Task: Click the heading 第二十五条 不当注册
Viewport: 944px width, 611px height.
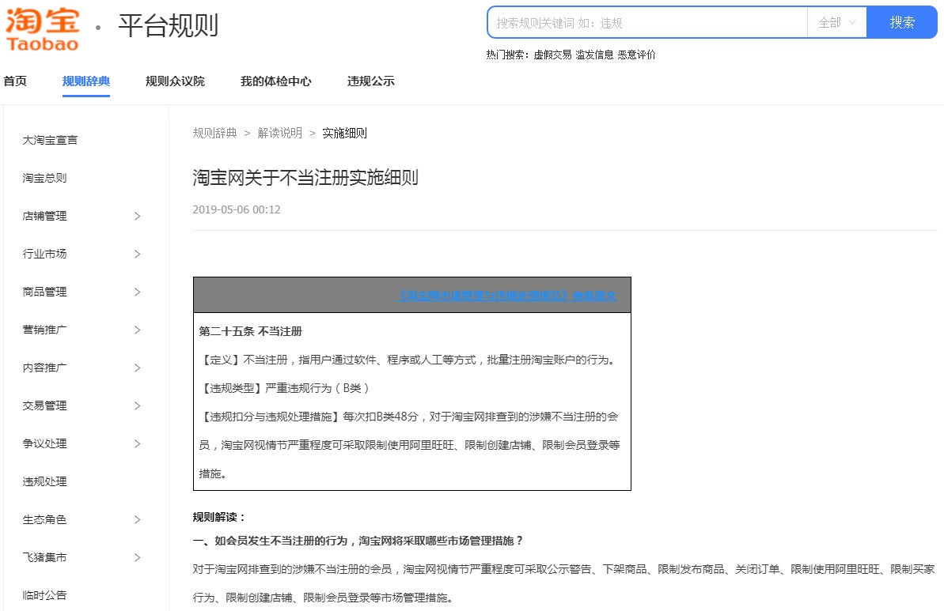Action: click(x=251, y=331)
